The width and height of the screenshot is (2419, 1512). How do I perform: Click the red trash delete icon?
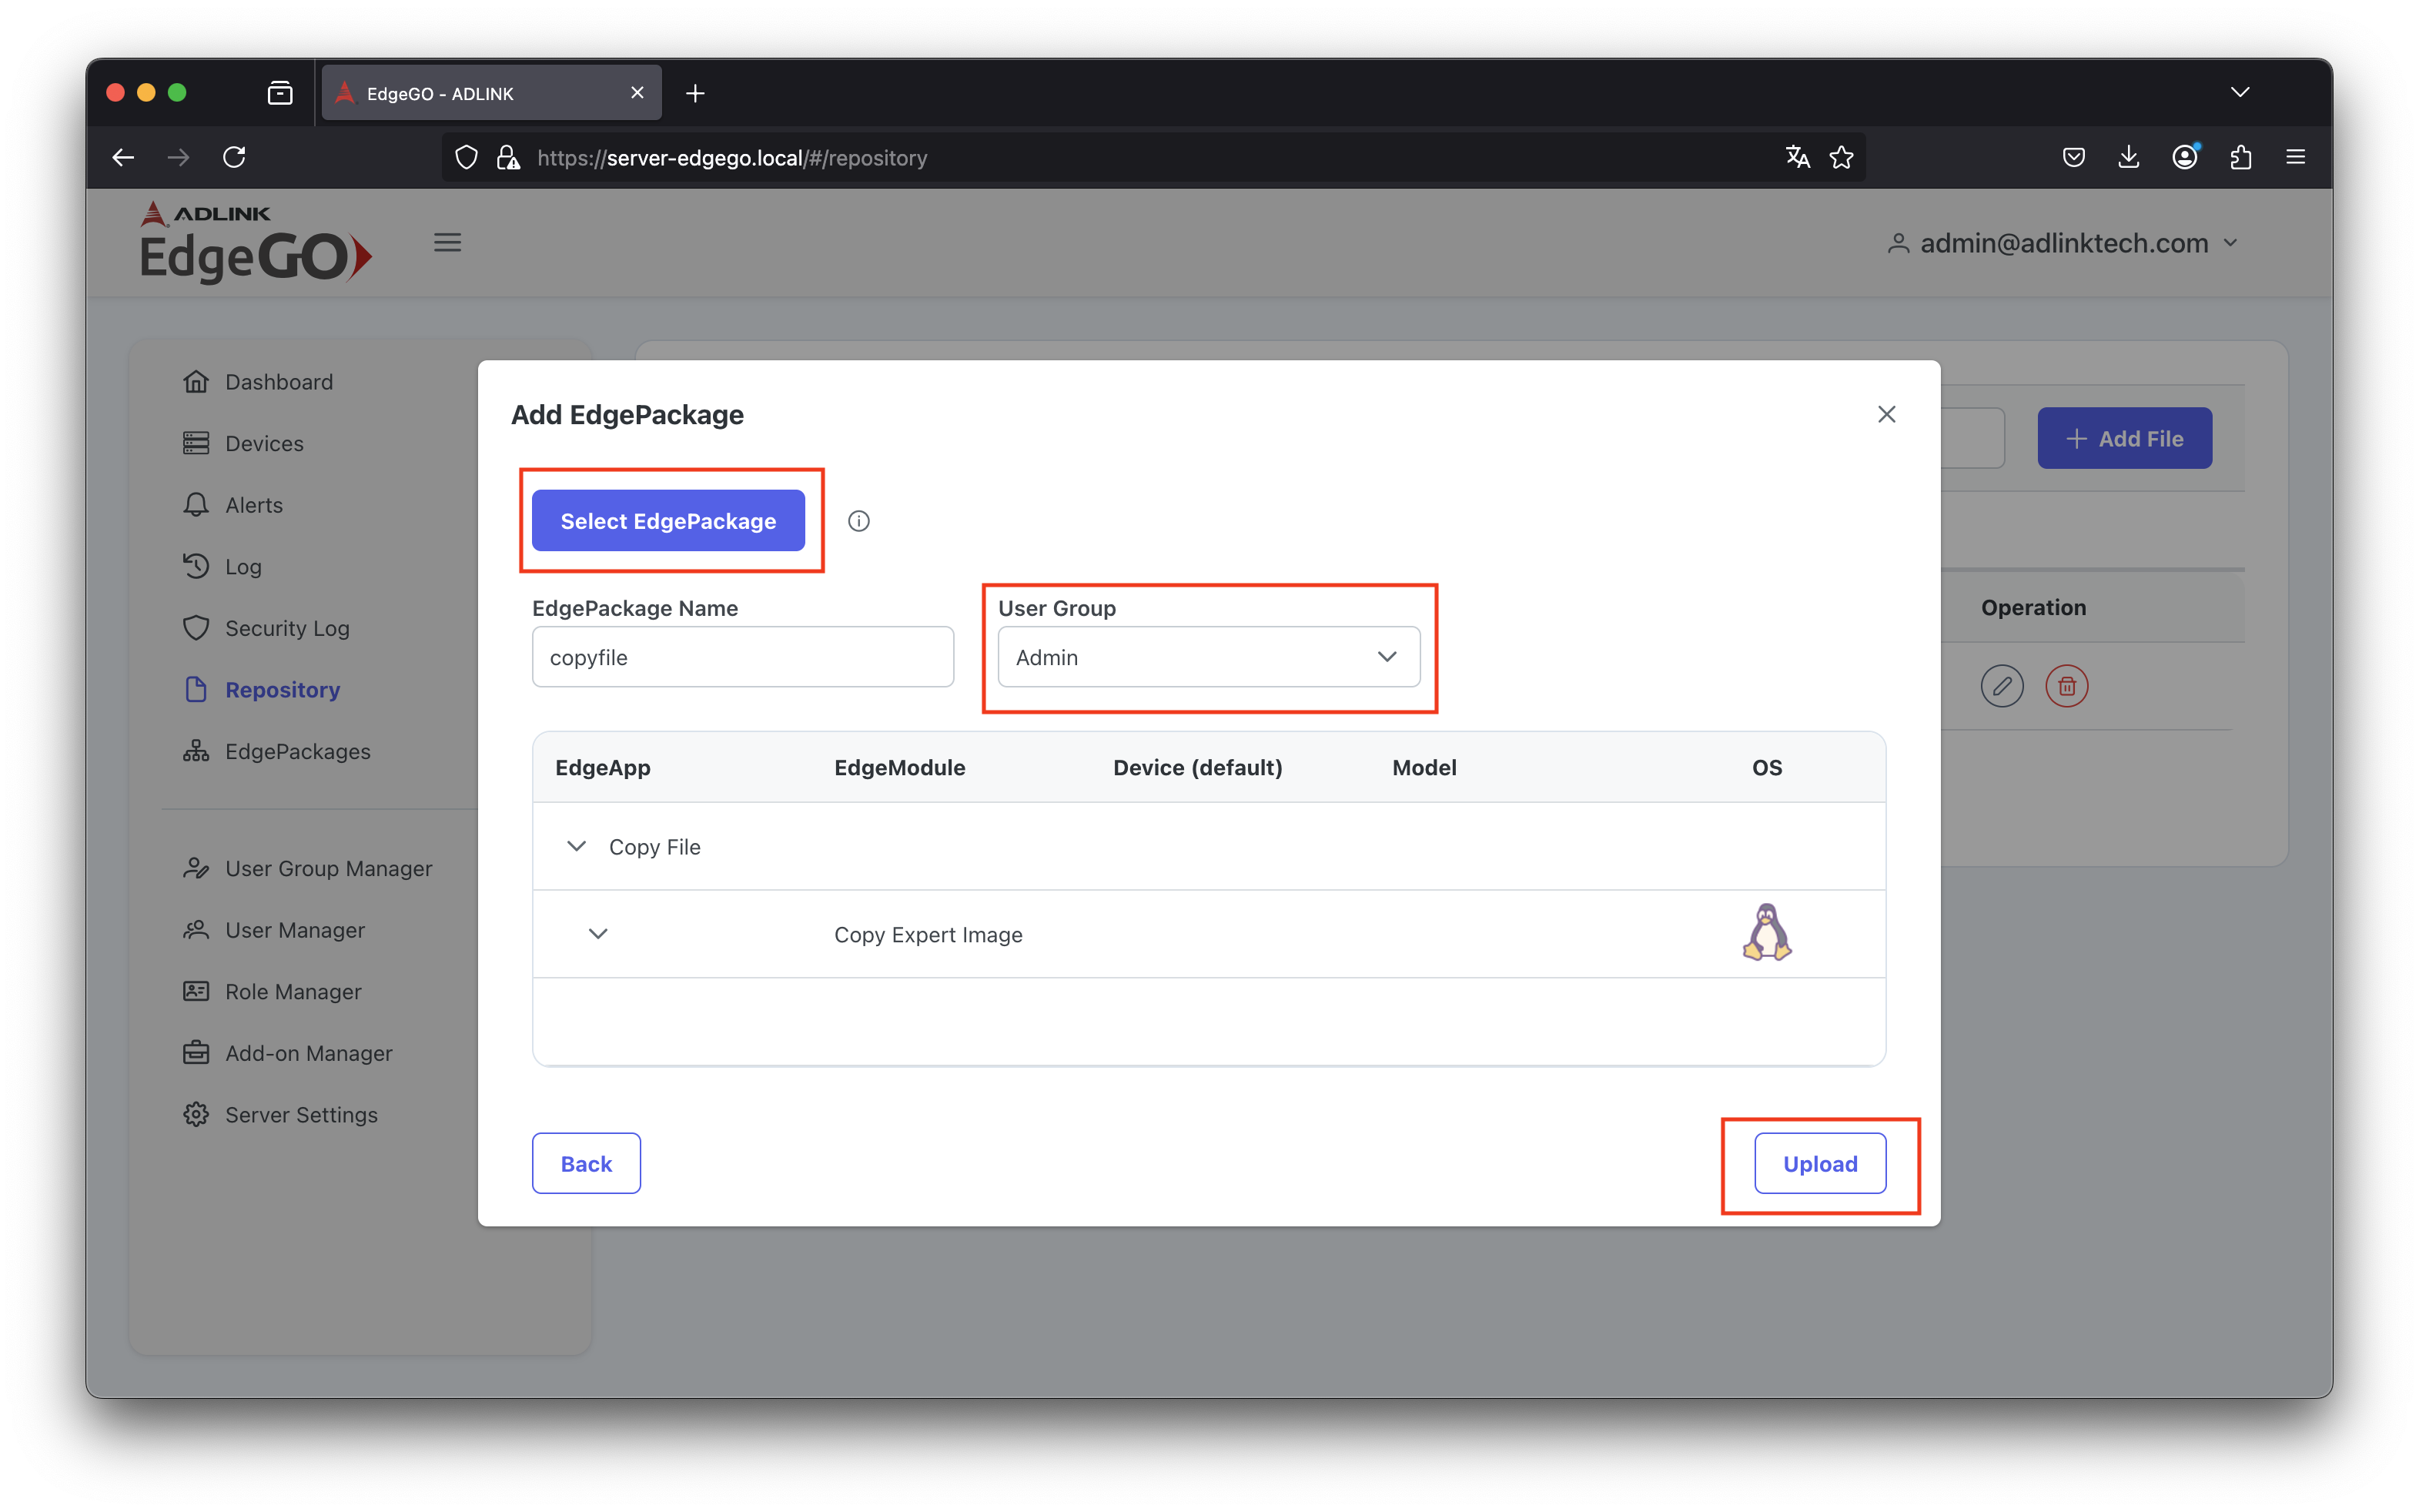tap(2066, 686)
